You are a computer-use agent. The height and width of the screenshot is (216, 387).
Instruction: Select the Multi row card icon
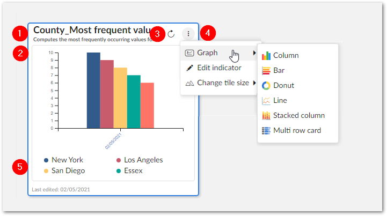click(x=266, y=130)
